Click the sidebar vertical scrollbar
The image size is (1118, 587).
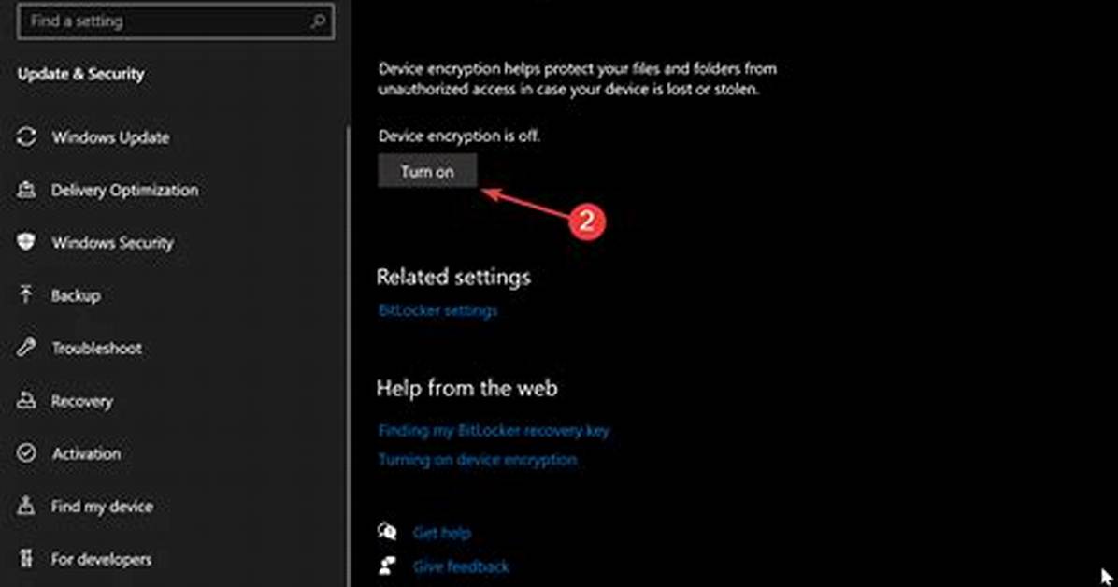349,357
